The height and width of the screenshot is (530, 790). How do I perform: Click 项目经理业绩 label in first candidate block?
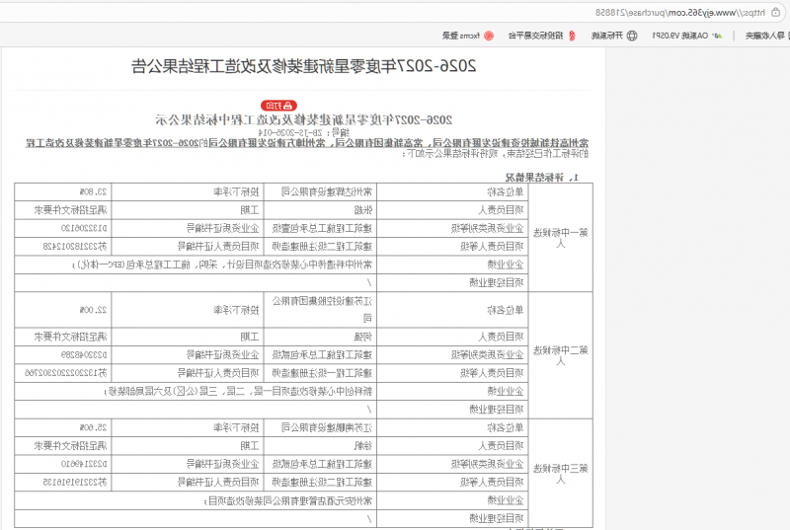tap(497, 283)
